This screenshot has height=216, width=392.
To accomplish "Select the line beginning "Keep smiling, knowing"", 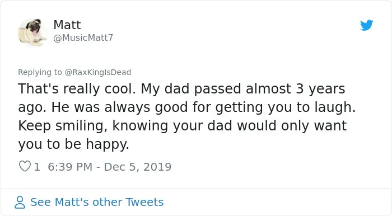I will tap(182, 126).
